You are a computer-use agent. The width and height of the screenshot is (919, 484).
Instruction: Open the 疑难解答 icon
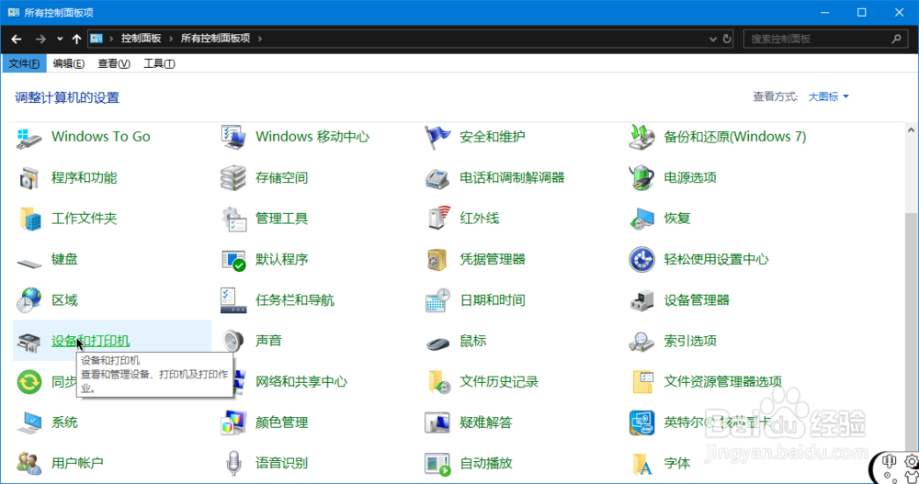(x=437, y=422)
